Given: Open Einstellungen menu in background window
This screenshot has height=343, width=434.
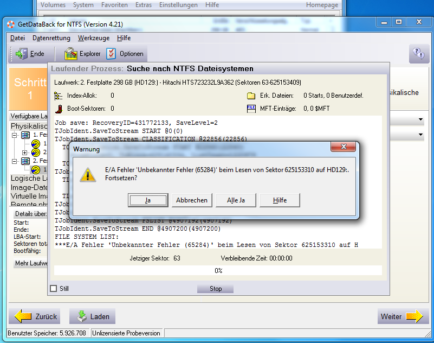Looking at the screenshot, I should pos(178,5).
